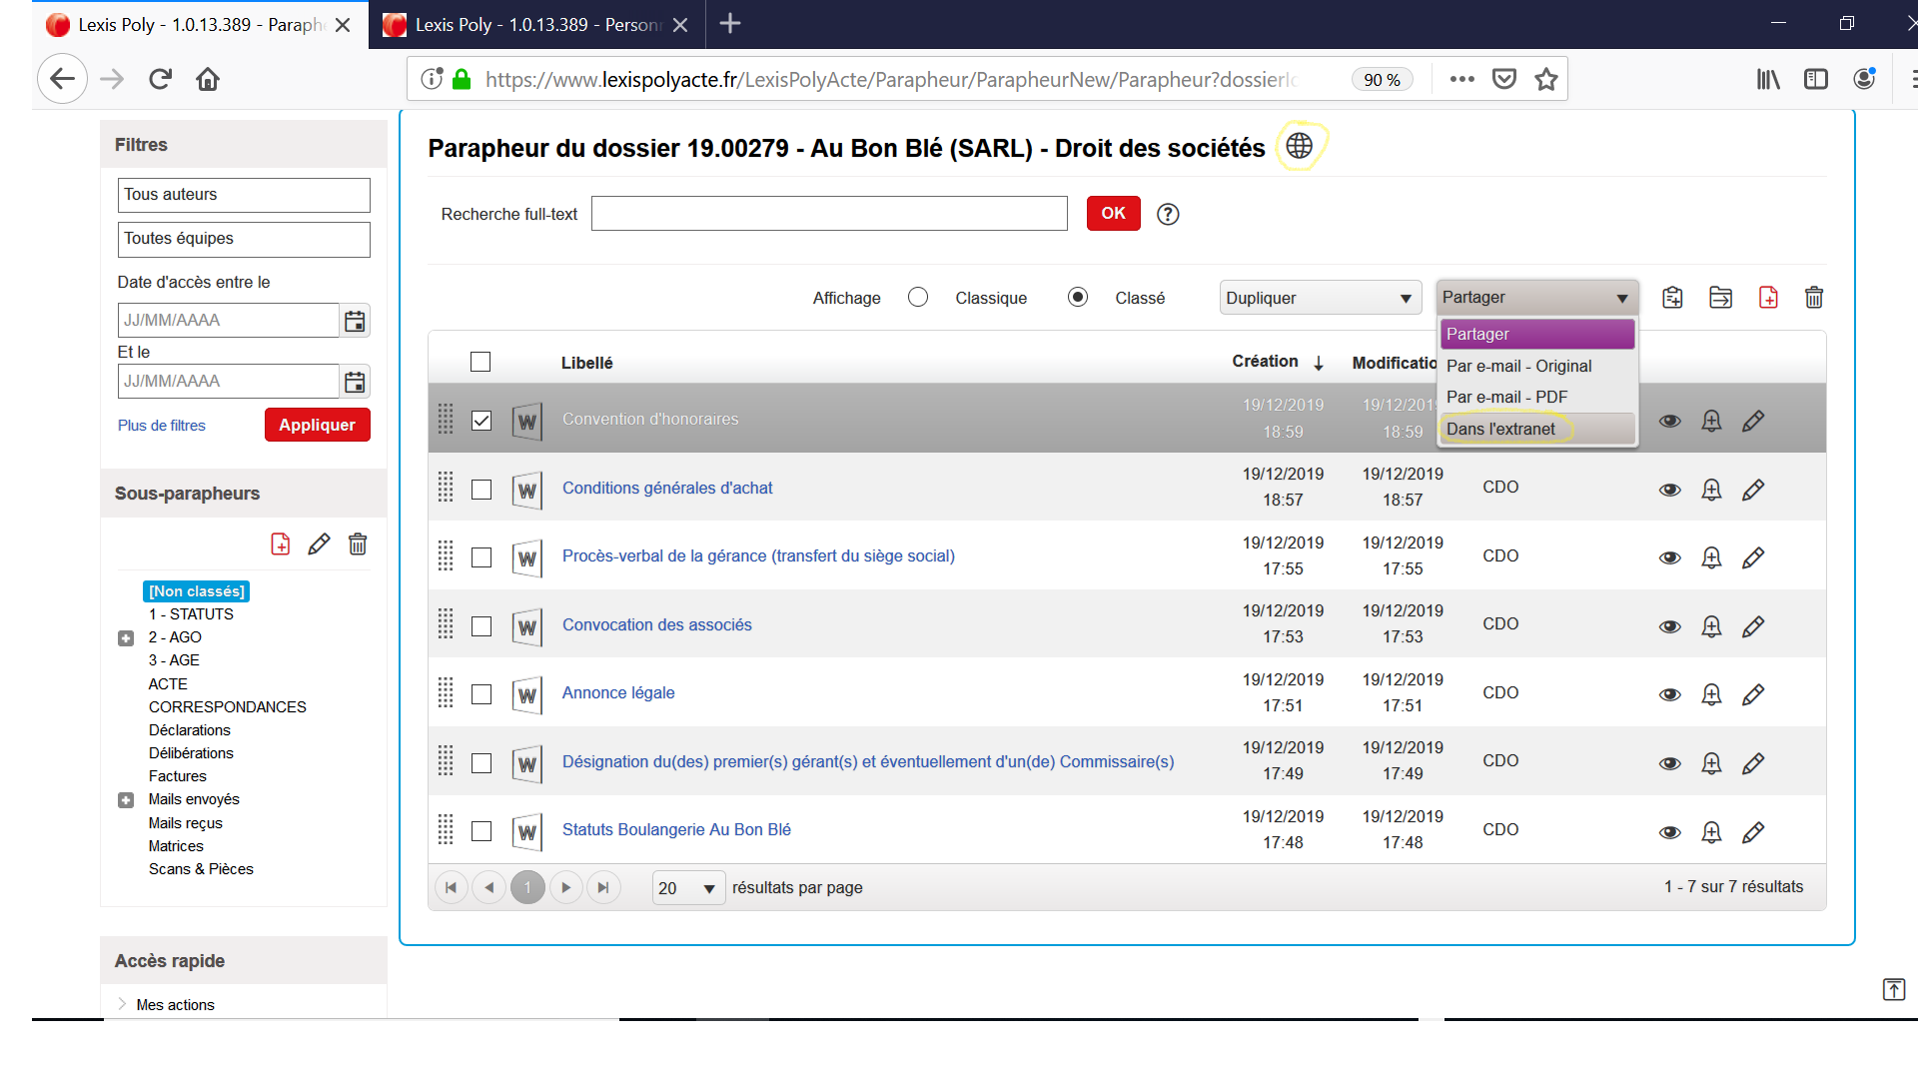Click bell alert icon for Conditions générales d'achat
Screen dimensions: 1918x1079
click(x=1711, y=490)
